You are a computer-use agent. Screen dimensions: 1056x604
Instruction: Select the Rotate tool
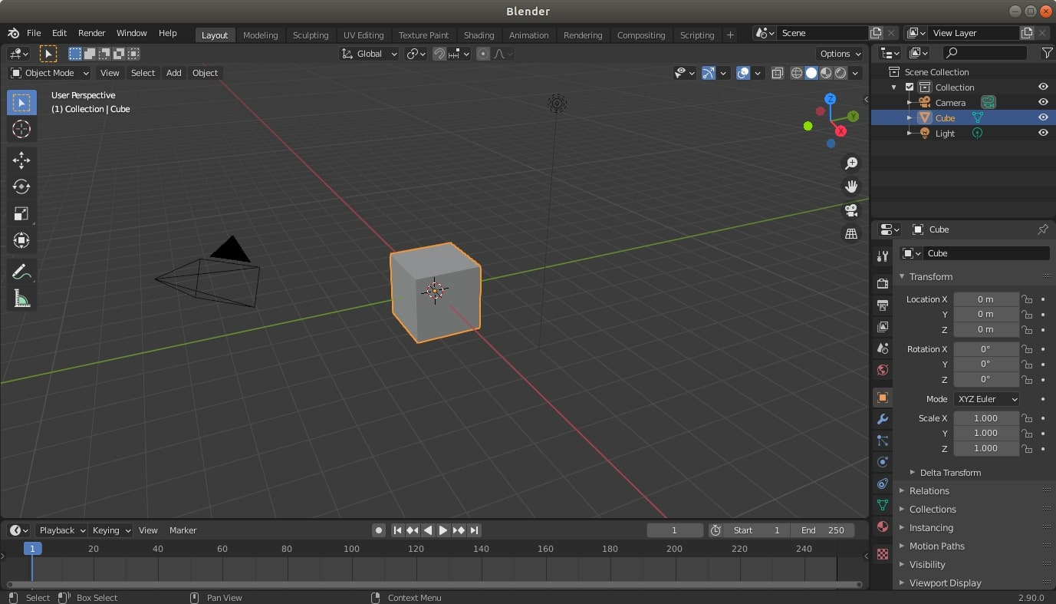click(x=21, y=186)
